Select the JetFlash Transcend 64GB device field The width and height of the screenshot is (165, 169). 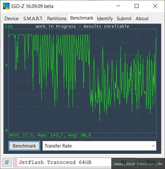(x=63, y=162)
